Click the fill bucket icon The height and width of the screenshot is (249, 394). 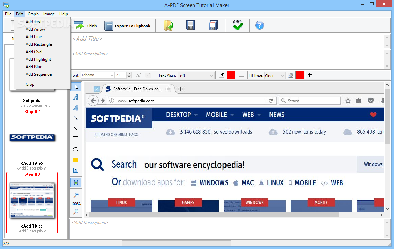[291, 75]
